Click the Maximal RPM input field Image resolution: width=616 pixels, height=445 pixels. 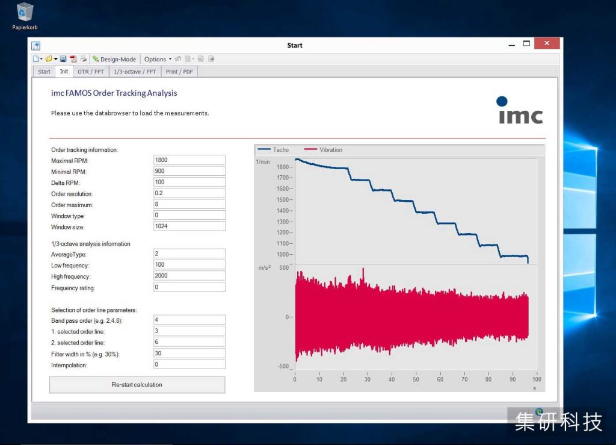click(189, 160)
